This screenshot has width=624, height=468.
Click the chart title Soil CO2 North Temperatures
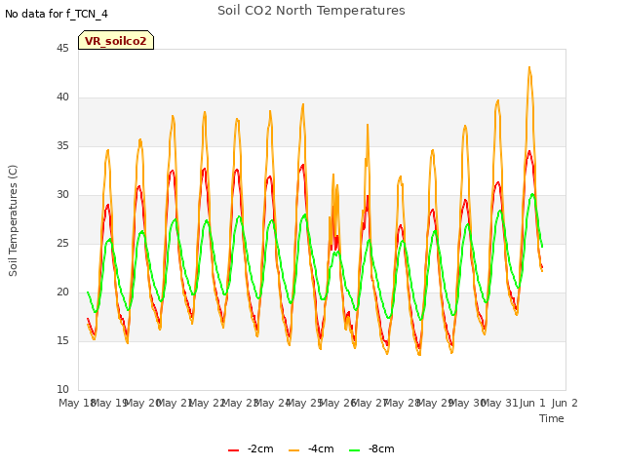[x=311, y=11]
